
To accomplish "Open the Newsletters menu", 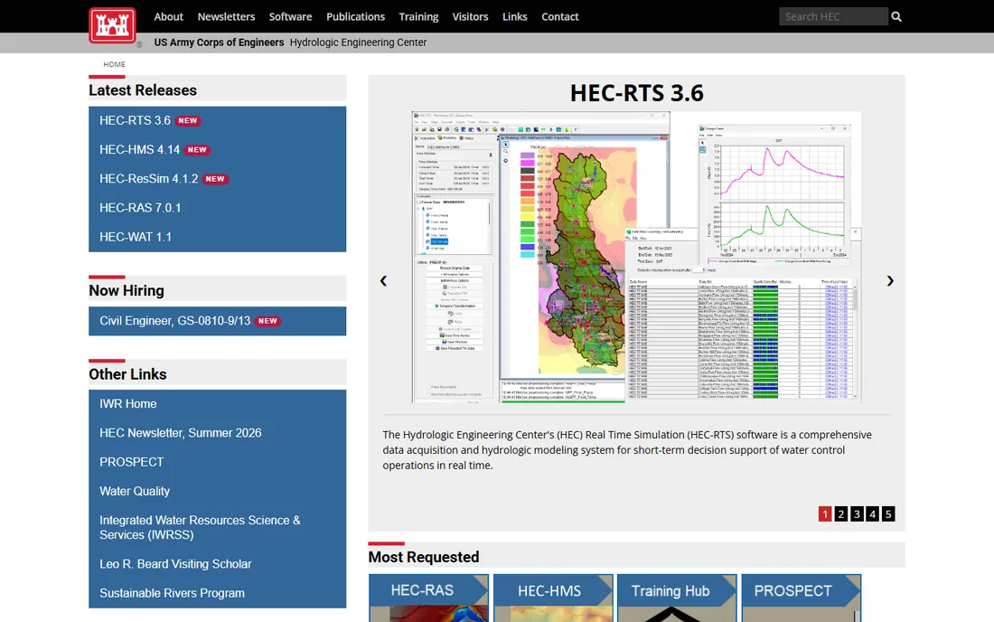I will tap(226, 16).
